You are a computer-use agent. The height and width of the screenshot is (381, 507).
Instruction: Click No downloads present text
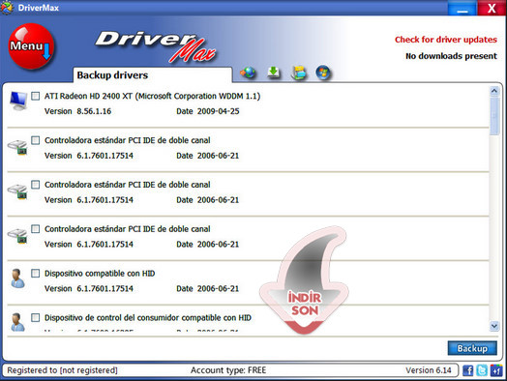point(452,56)
